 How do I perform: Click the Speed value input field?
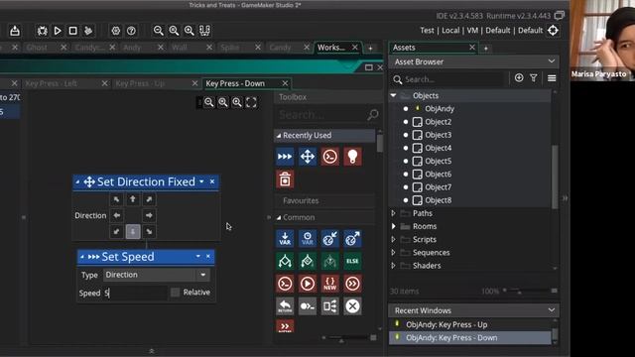pyautogui.click(x=135, y=293)
